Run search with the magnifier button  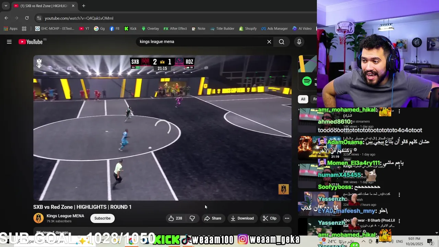[282, 42]
